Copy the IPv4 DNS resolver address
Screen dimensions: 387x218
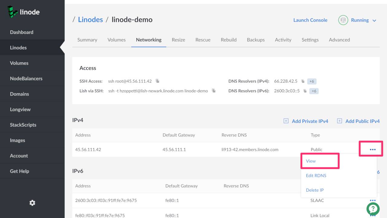(303, 81)
